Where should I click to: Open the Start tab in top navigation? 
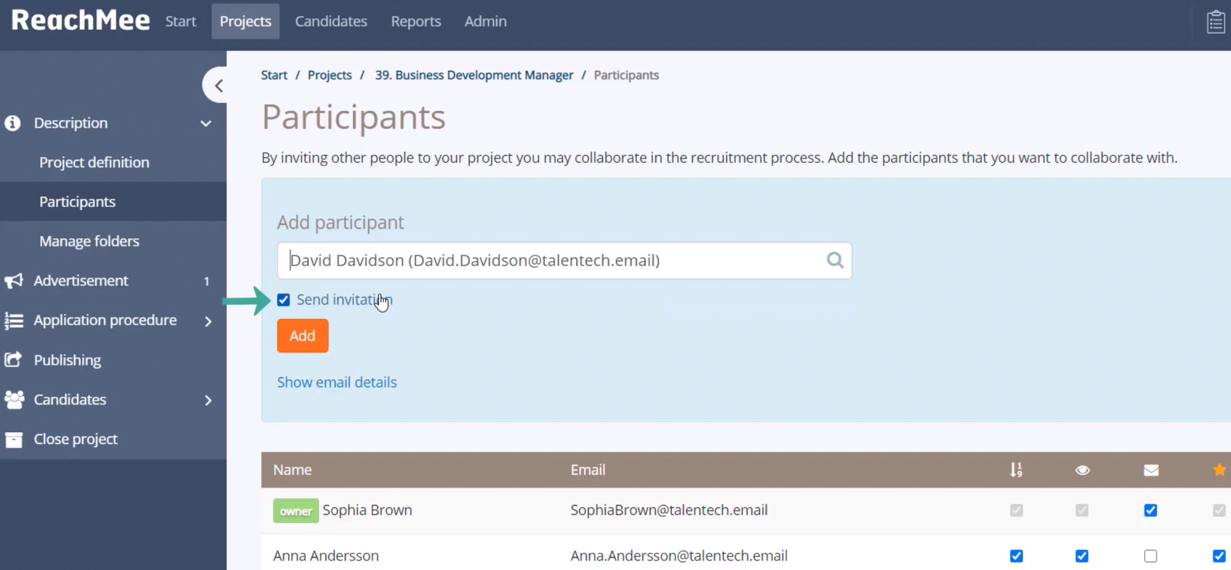click(181, 21)
